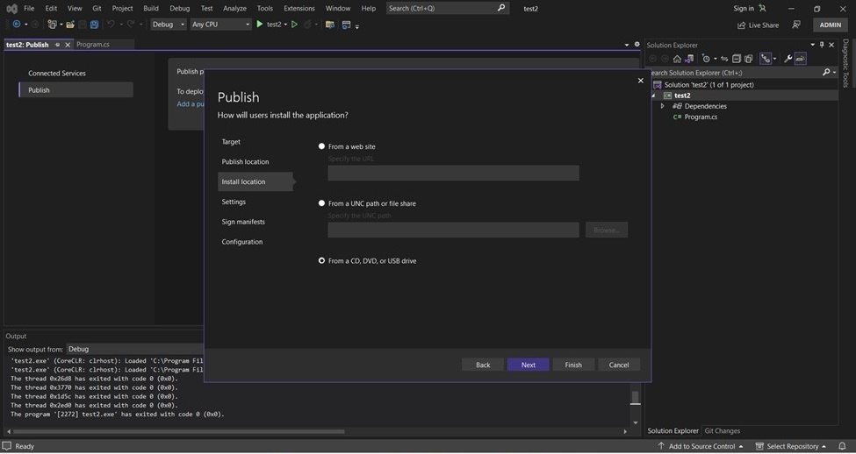Click the Undo arrow icon

click(x=111, y=25)
